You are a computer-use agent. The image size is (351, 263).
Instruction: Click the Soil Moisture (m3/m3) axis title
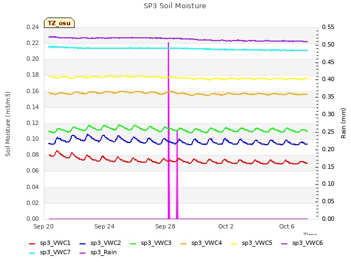[x=8, y=124]
